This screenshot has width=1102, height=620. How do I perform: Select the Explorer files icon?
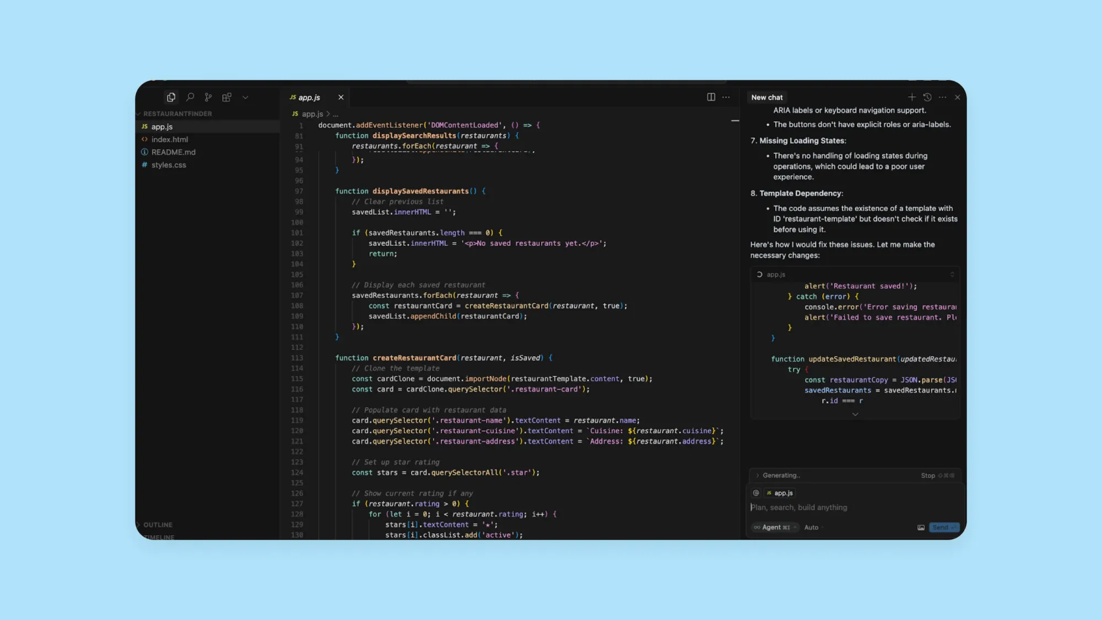tap(171, 97)
